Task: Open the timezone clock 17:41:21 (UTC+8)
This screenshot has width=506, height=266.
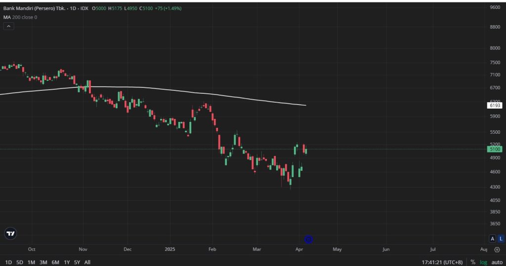Action: 442,262
